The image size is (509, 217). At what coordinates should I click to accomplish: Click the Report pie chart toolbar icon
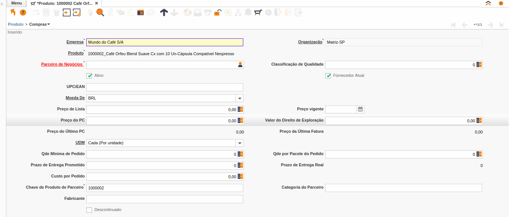pyautogui.click(x=188, y=12)
